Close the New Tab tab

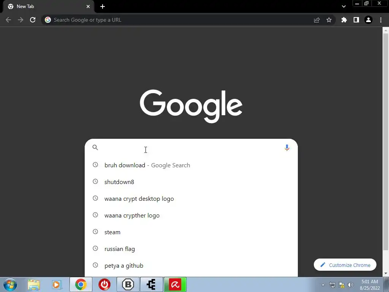tap(88, 6)
